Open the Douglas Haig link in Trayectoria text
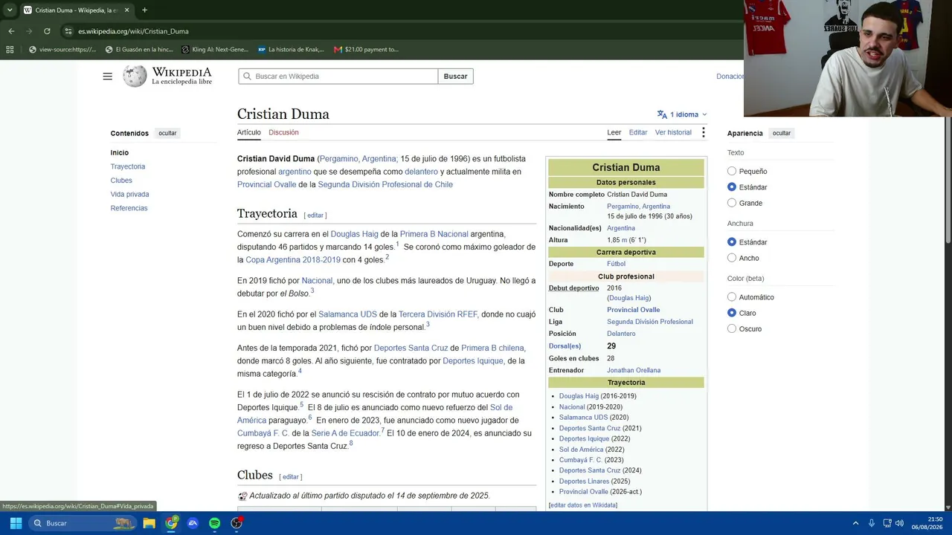 point(353,234)
